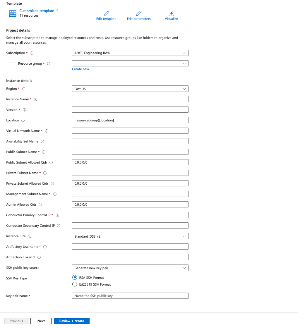Expand the Instance Size dropdown
The height and width of the screenshot is (328, 298).
click(x=130, y=236)
